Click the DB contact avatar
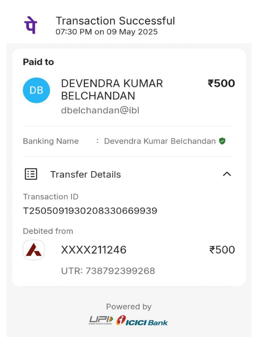The width and height of the screenshot is (258, 344). [36, 90]
